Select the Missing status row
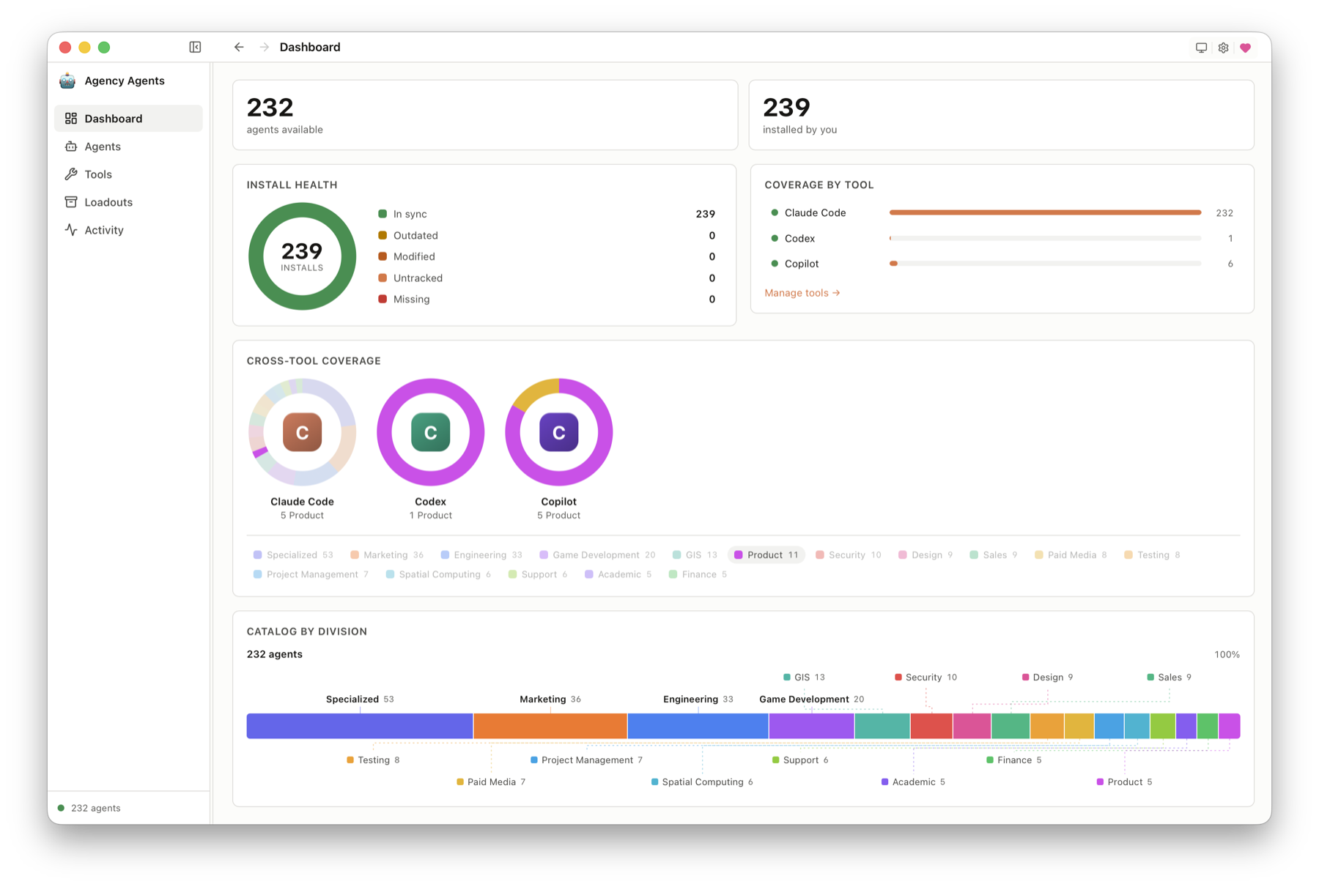The height and width of the screenshot is (887, 1319). point(547,299)
